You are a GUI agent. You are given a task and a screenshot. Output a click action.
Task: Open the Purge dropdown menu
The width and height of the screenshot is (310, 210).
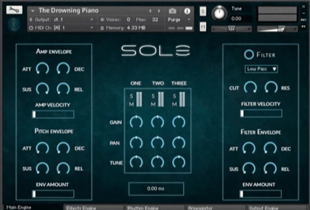(179, 20)
